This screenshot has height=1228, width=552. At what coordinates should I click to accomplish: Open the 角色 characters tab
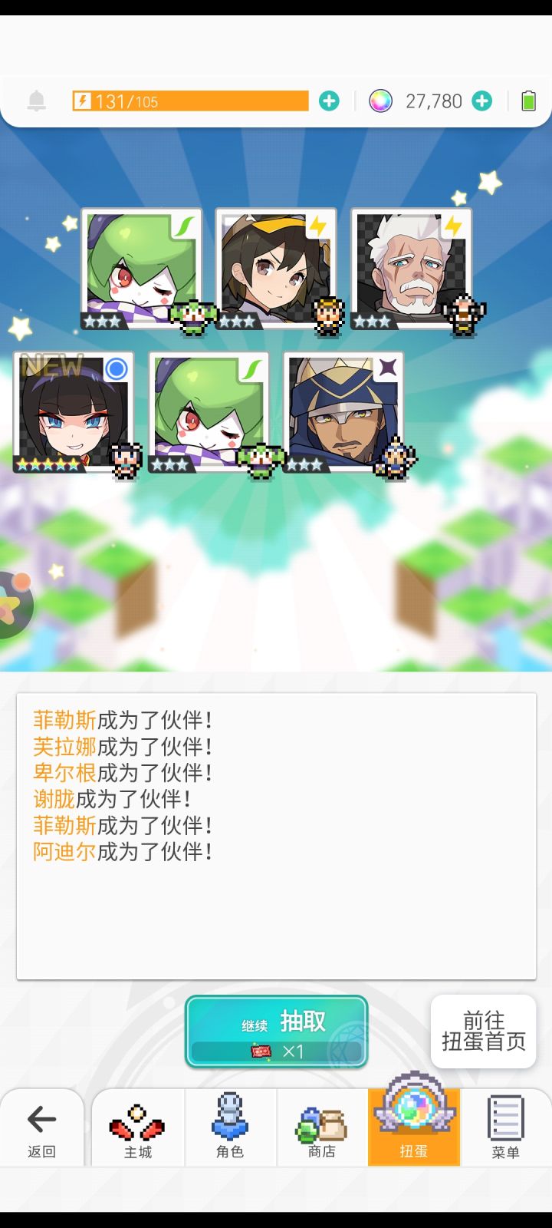pos(230,1127)
